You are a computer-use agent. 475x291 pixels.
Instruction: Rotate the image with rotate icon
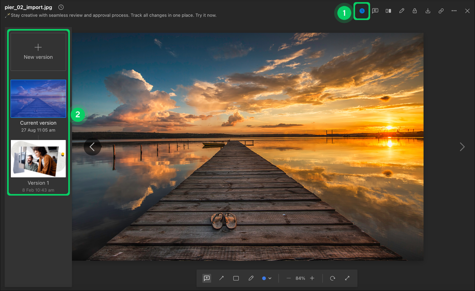tap(333, 278)
